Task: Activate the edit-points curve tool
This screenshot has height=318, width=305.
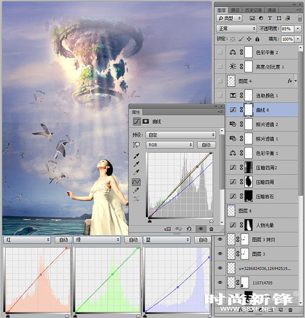Action: [x=136, y=182]
